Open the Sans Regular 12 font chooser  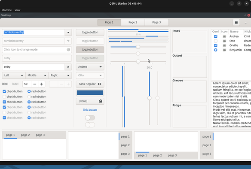pos(90,84)
